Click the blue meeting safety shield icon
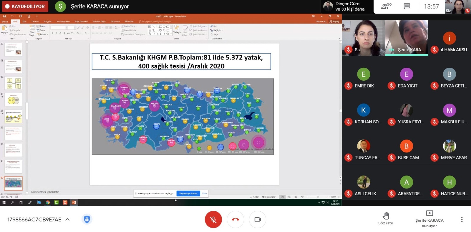Viewport: 471px width, 232px height. (87, 219)
